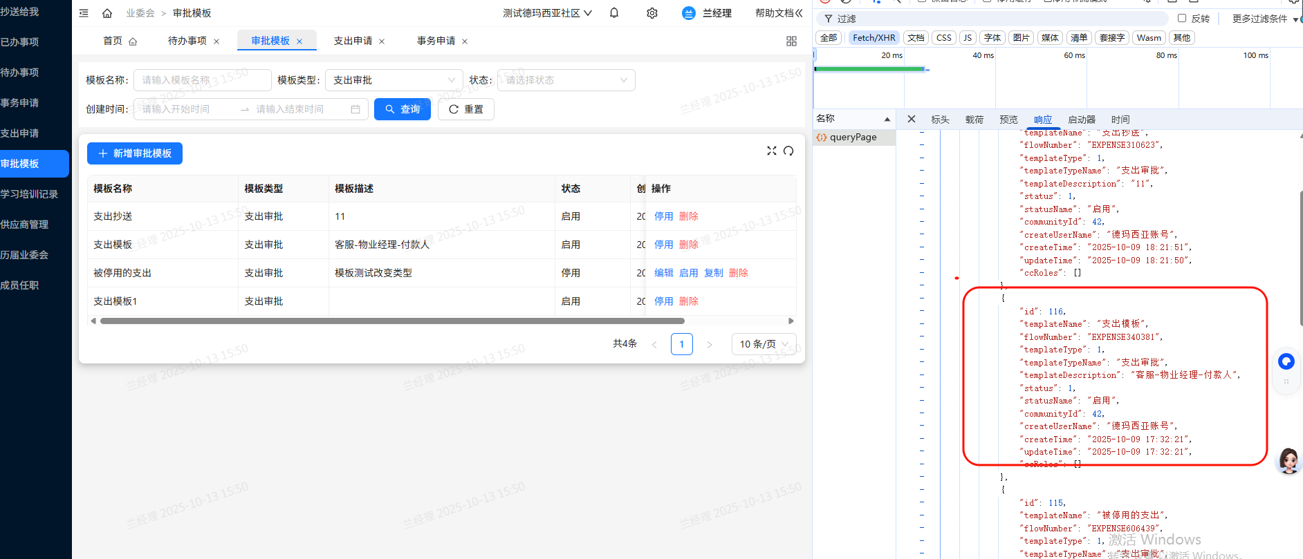The image size is (1303, 559).
Task: Select the 标头 headers tab in DevTools
Action: [x=940, y=120]
